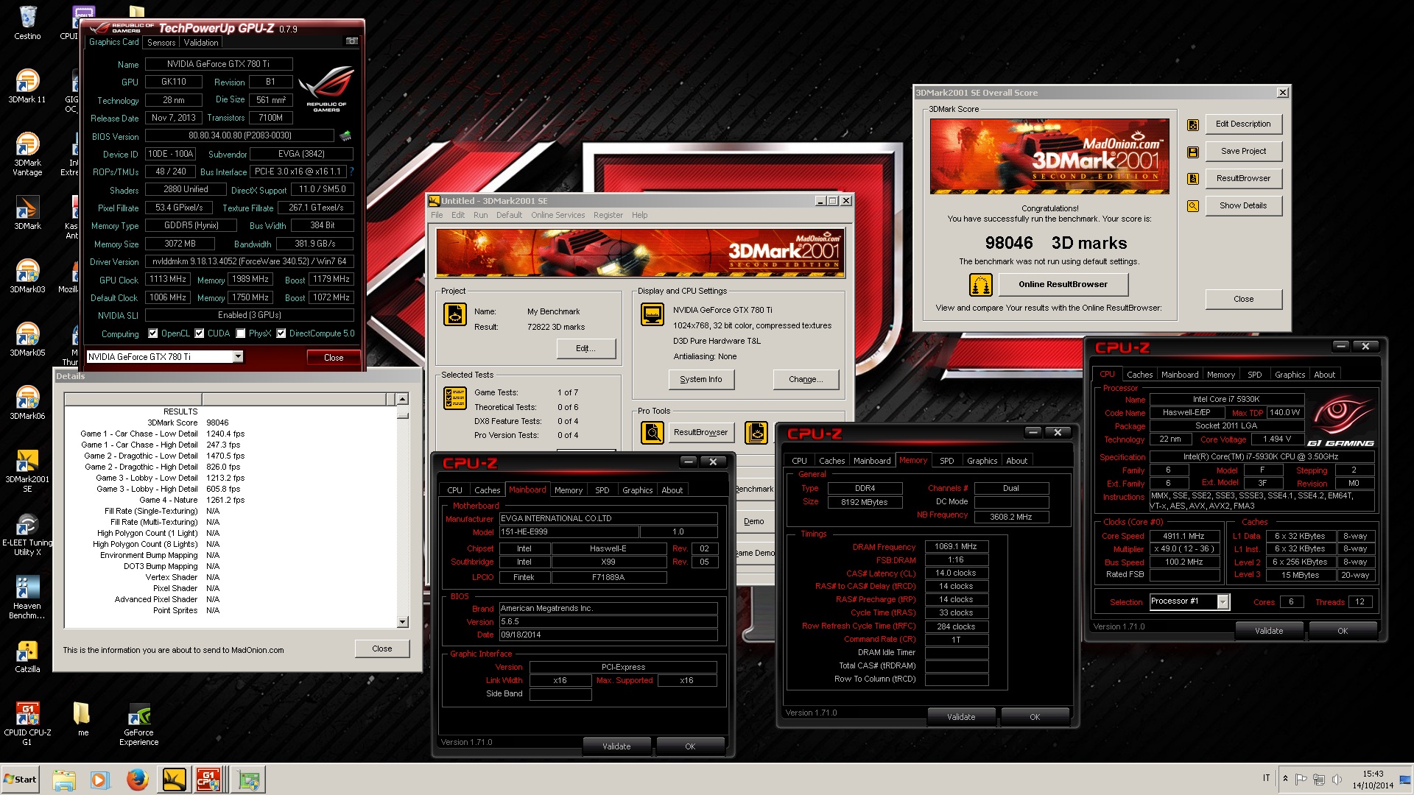Open CPUID CPU-Z G1 desktop icon
This screenshot has width=1414, height=795.
coord(27,724)
